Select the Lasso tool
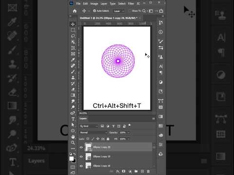 (73, 36)
